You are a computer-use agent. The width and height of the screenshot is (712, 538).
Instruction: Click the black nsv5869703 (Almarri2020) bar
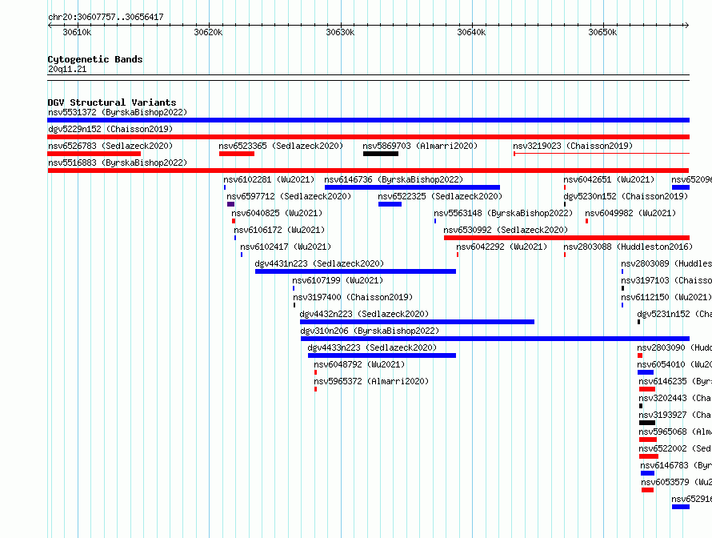(x=381, y=154)
